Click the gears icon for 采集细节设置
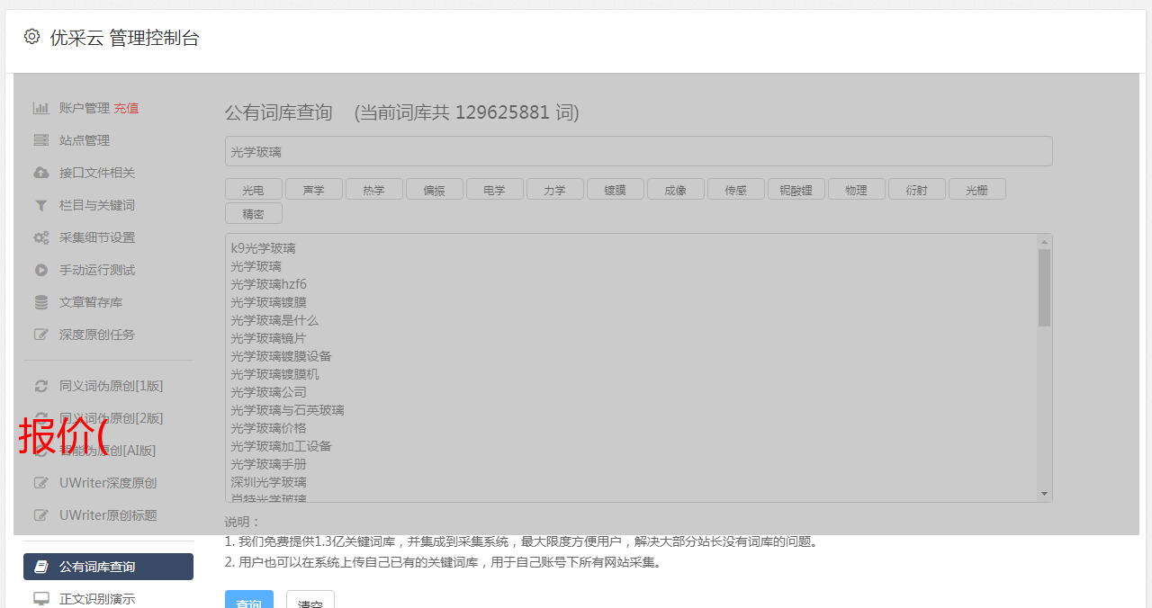 pos(41,237)
